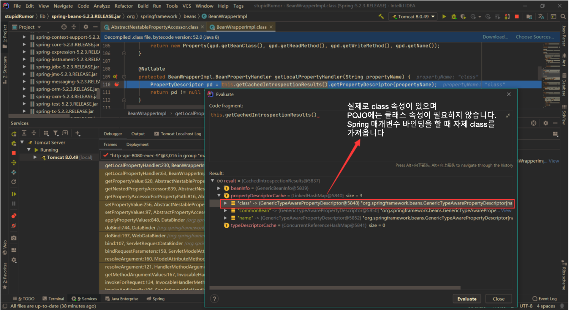Image resolution: width=569 pixels, height=310 pixels.
Task: Click the UTF-8 encoding status item
Action: point(526,306)
